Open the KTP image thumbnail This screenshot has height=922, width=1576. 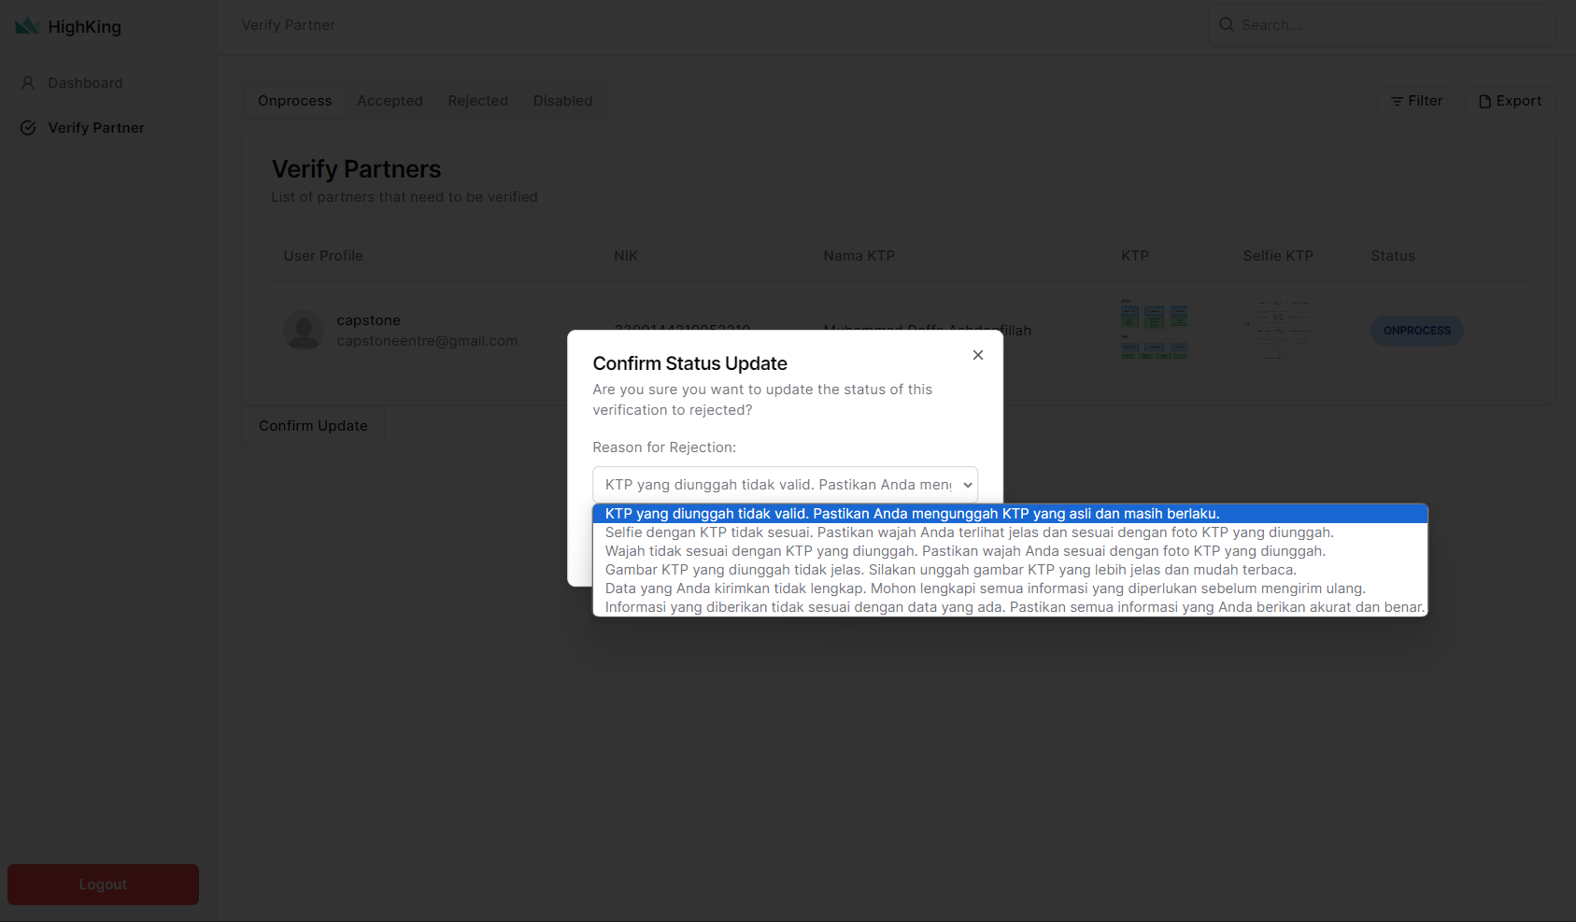click(x=1154, y=330)
